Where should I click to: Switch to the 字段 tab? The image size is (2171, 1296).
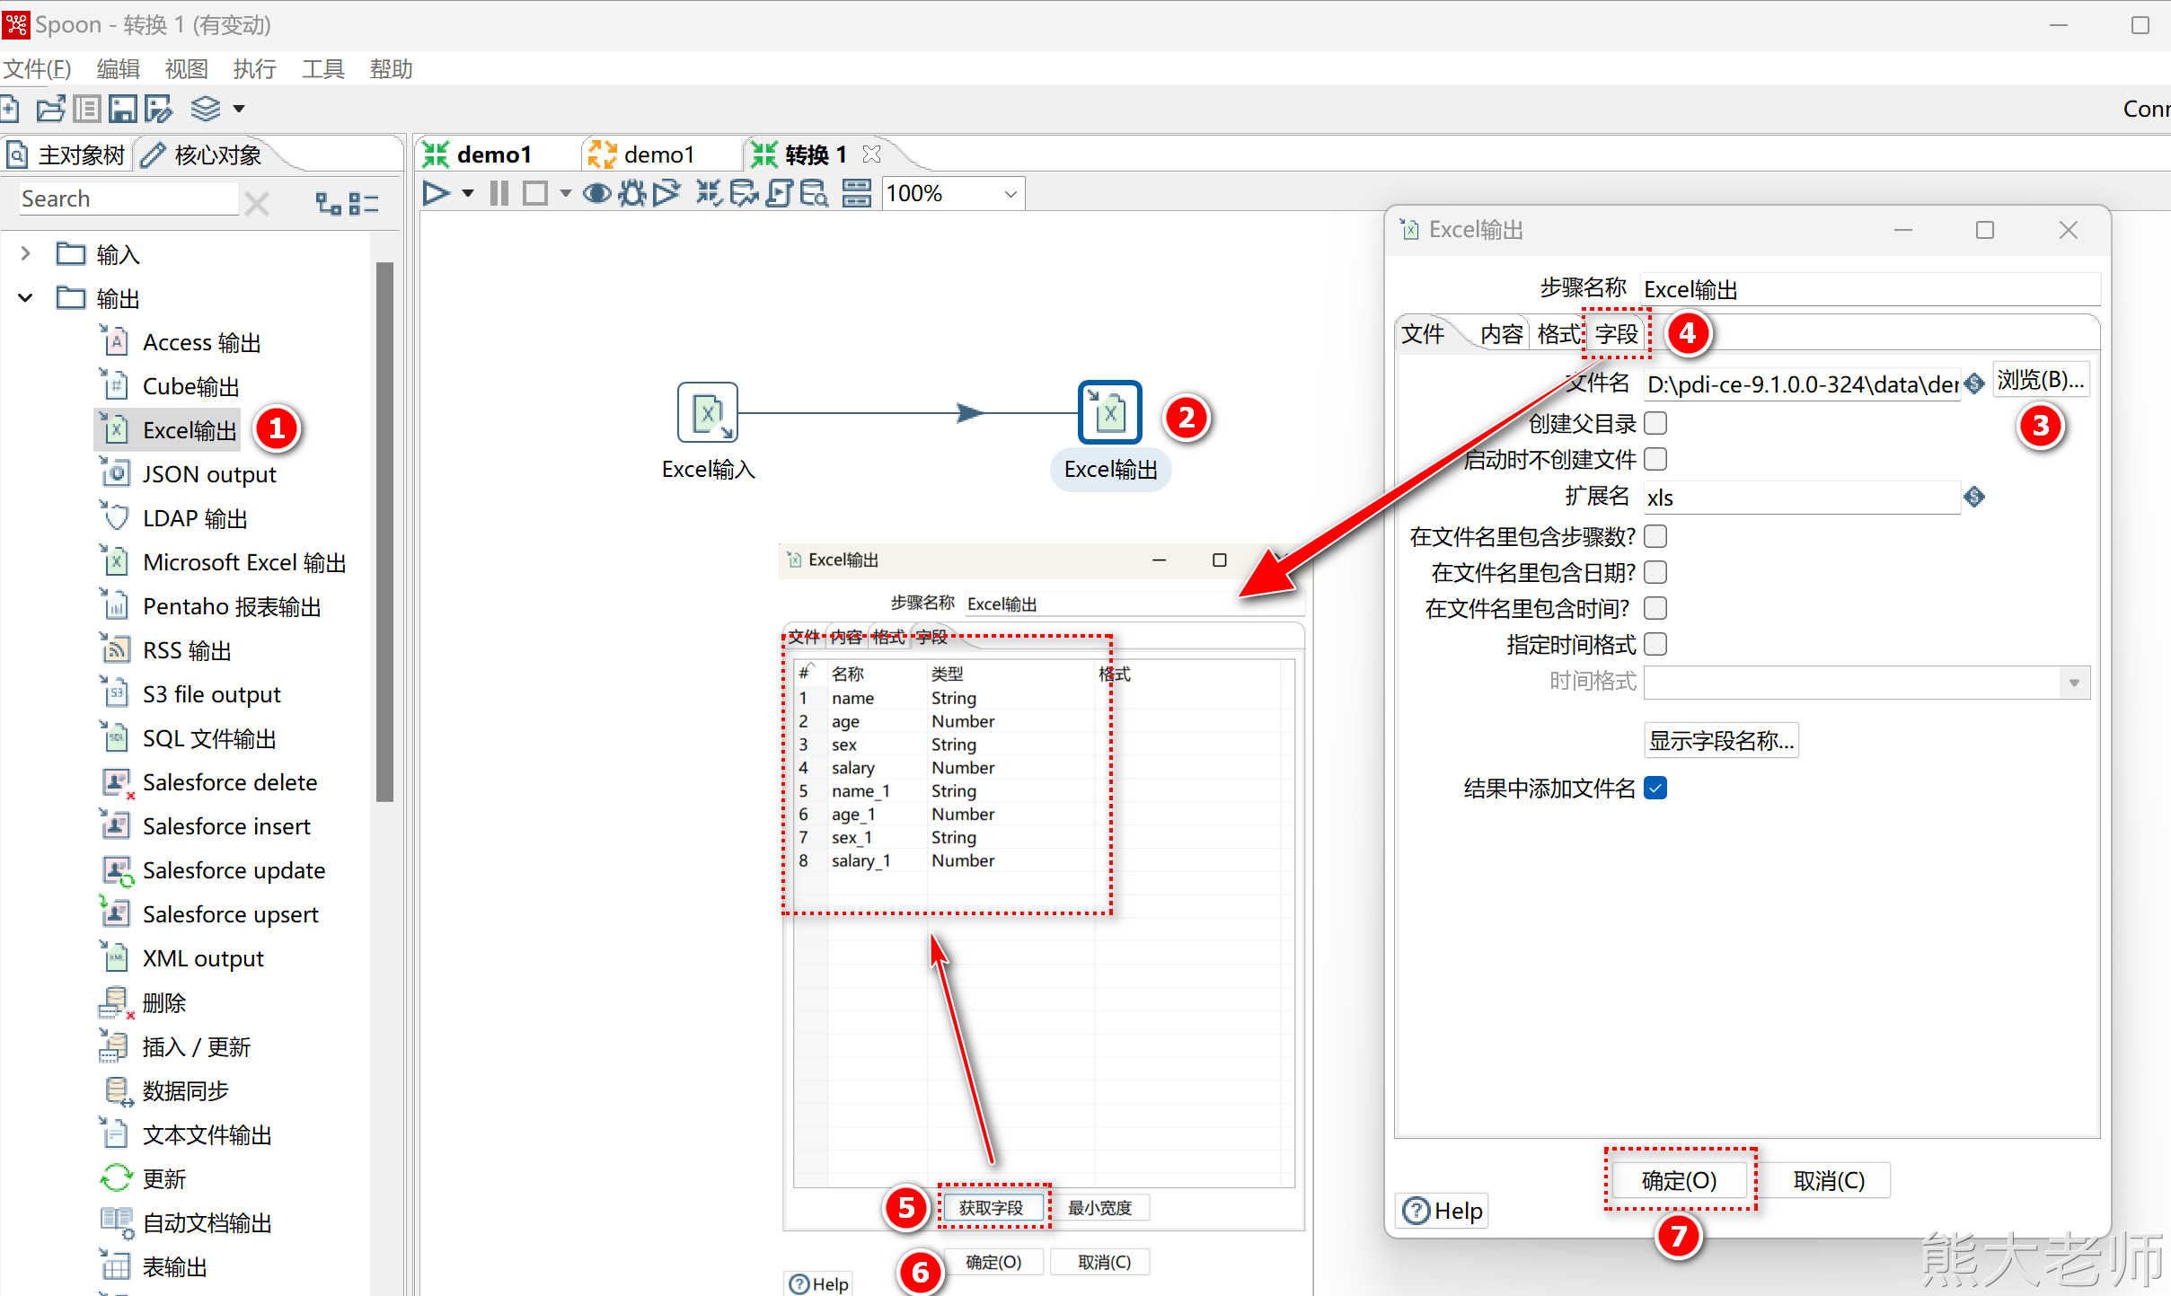[x=1615, y=334]
